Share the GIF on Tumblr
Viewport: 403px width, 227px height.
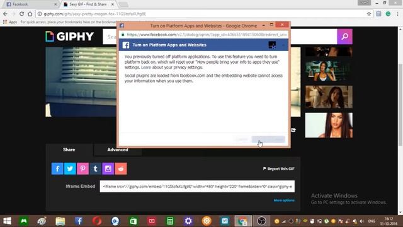coord(95,168)
